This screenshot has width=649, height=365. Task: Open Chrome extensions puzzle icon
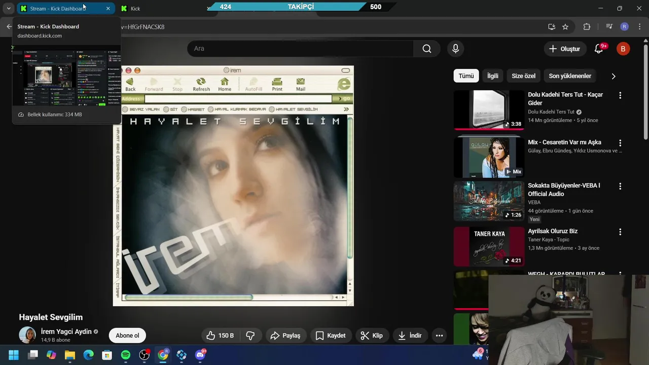(x=587, y=27)
